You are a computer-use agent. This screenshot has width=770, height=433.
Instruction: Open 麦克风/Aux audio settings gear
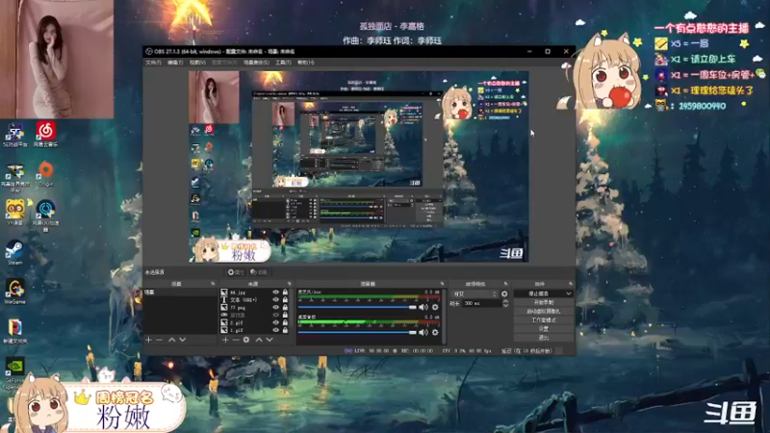tap(435, 307)
